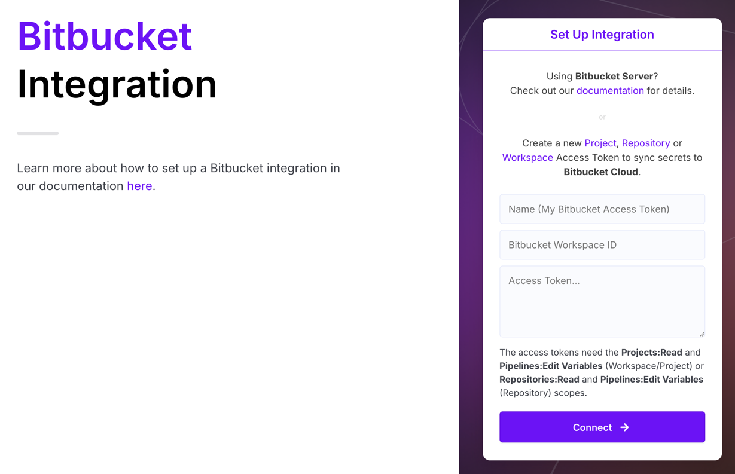Focus the Name (My Bitbucket Access Token) field

point(602,209)
